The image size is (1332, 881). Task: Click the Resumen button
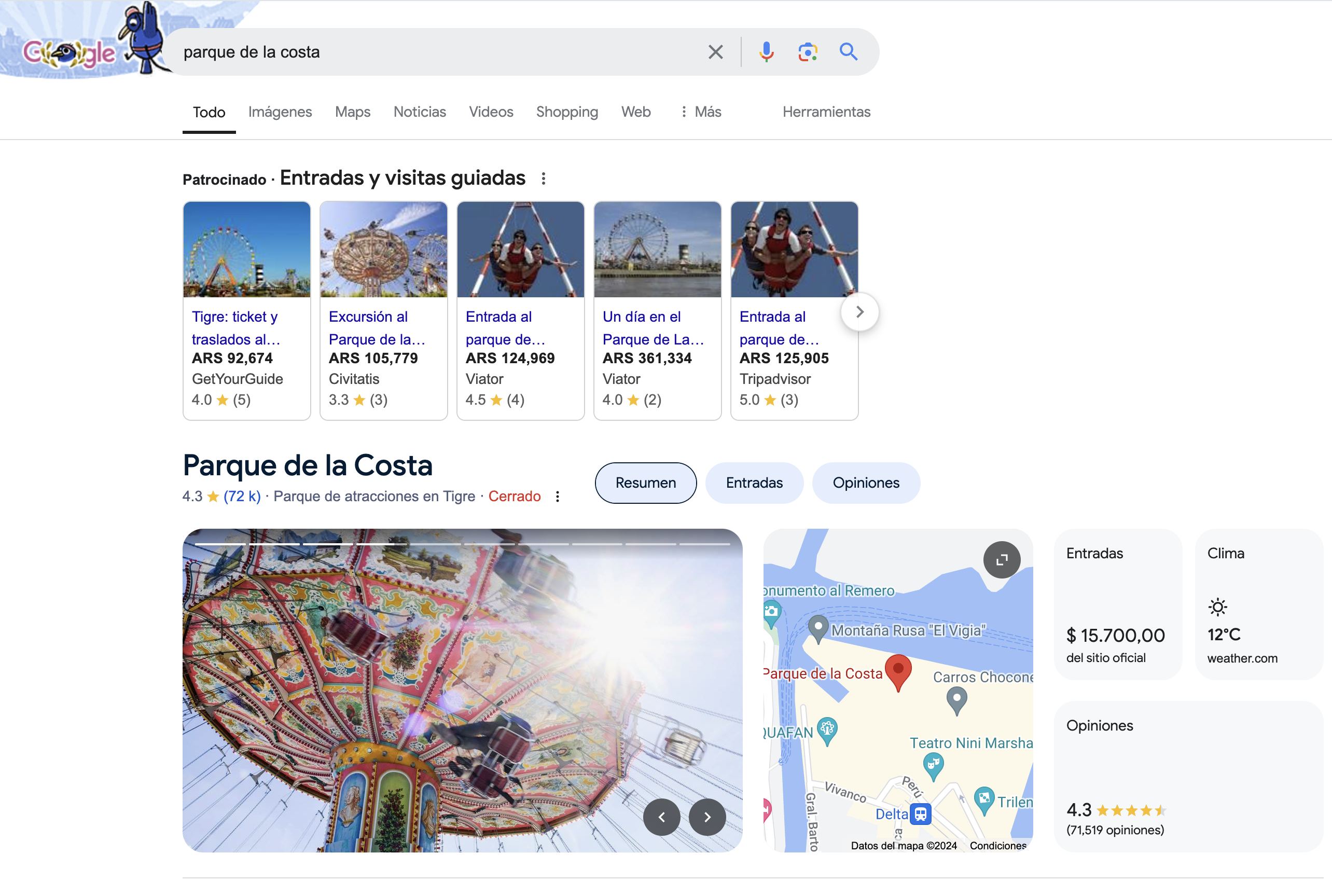click(x=645, y=483)
